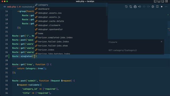Click the run/debug play circle icon
Image resolution: width=170 pixels, height=96 pixels.
153,7
